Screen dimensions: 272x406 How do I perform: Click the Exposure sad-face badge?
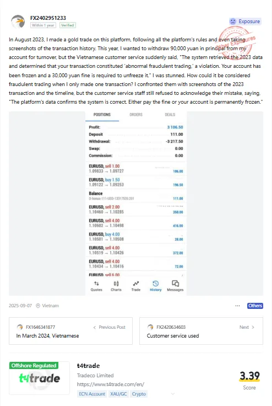pyautogui.click(x=245, y=22)
